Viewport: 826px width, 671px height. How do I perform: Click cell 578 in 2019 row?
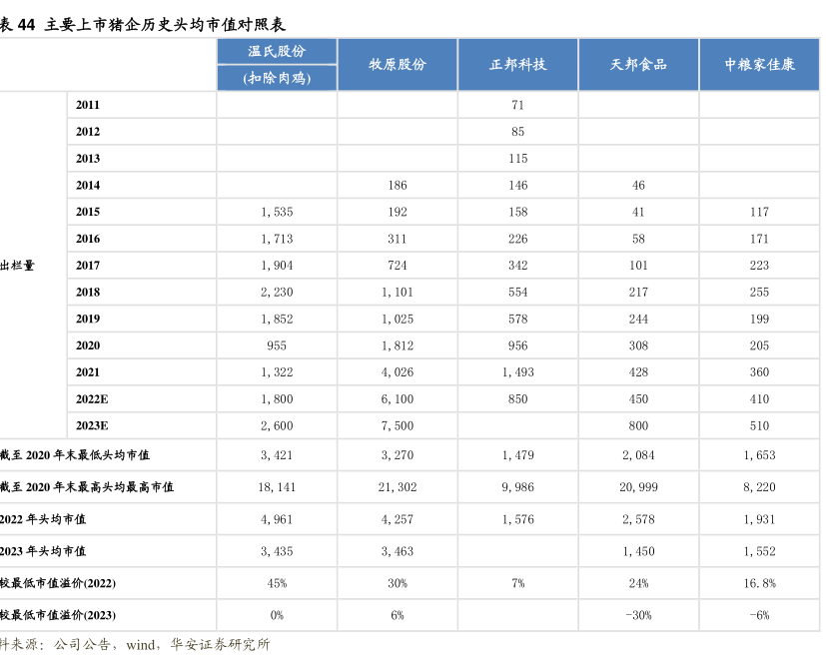(517, 319)
